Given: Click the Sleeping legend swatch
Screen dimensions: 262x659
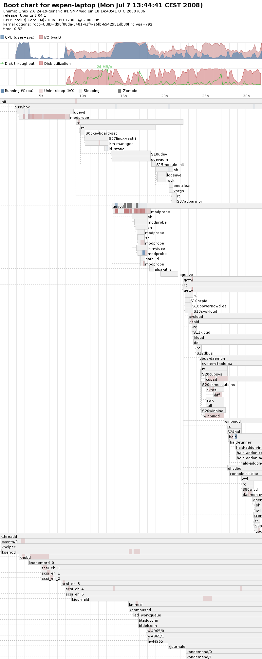Looking at the screenshot, I should click(80, 91).
